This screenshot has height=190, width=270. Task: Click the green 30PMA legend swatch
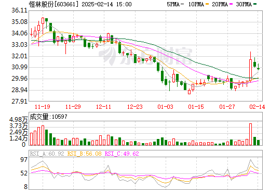point(255,4)
